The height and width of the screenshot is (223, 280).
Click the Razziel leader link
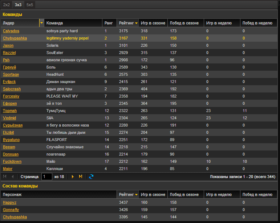(9, 53)
